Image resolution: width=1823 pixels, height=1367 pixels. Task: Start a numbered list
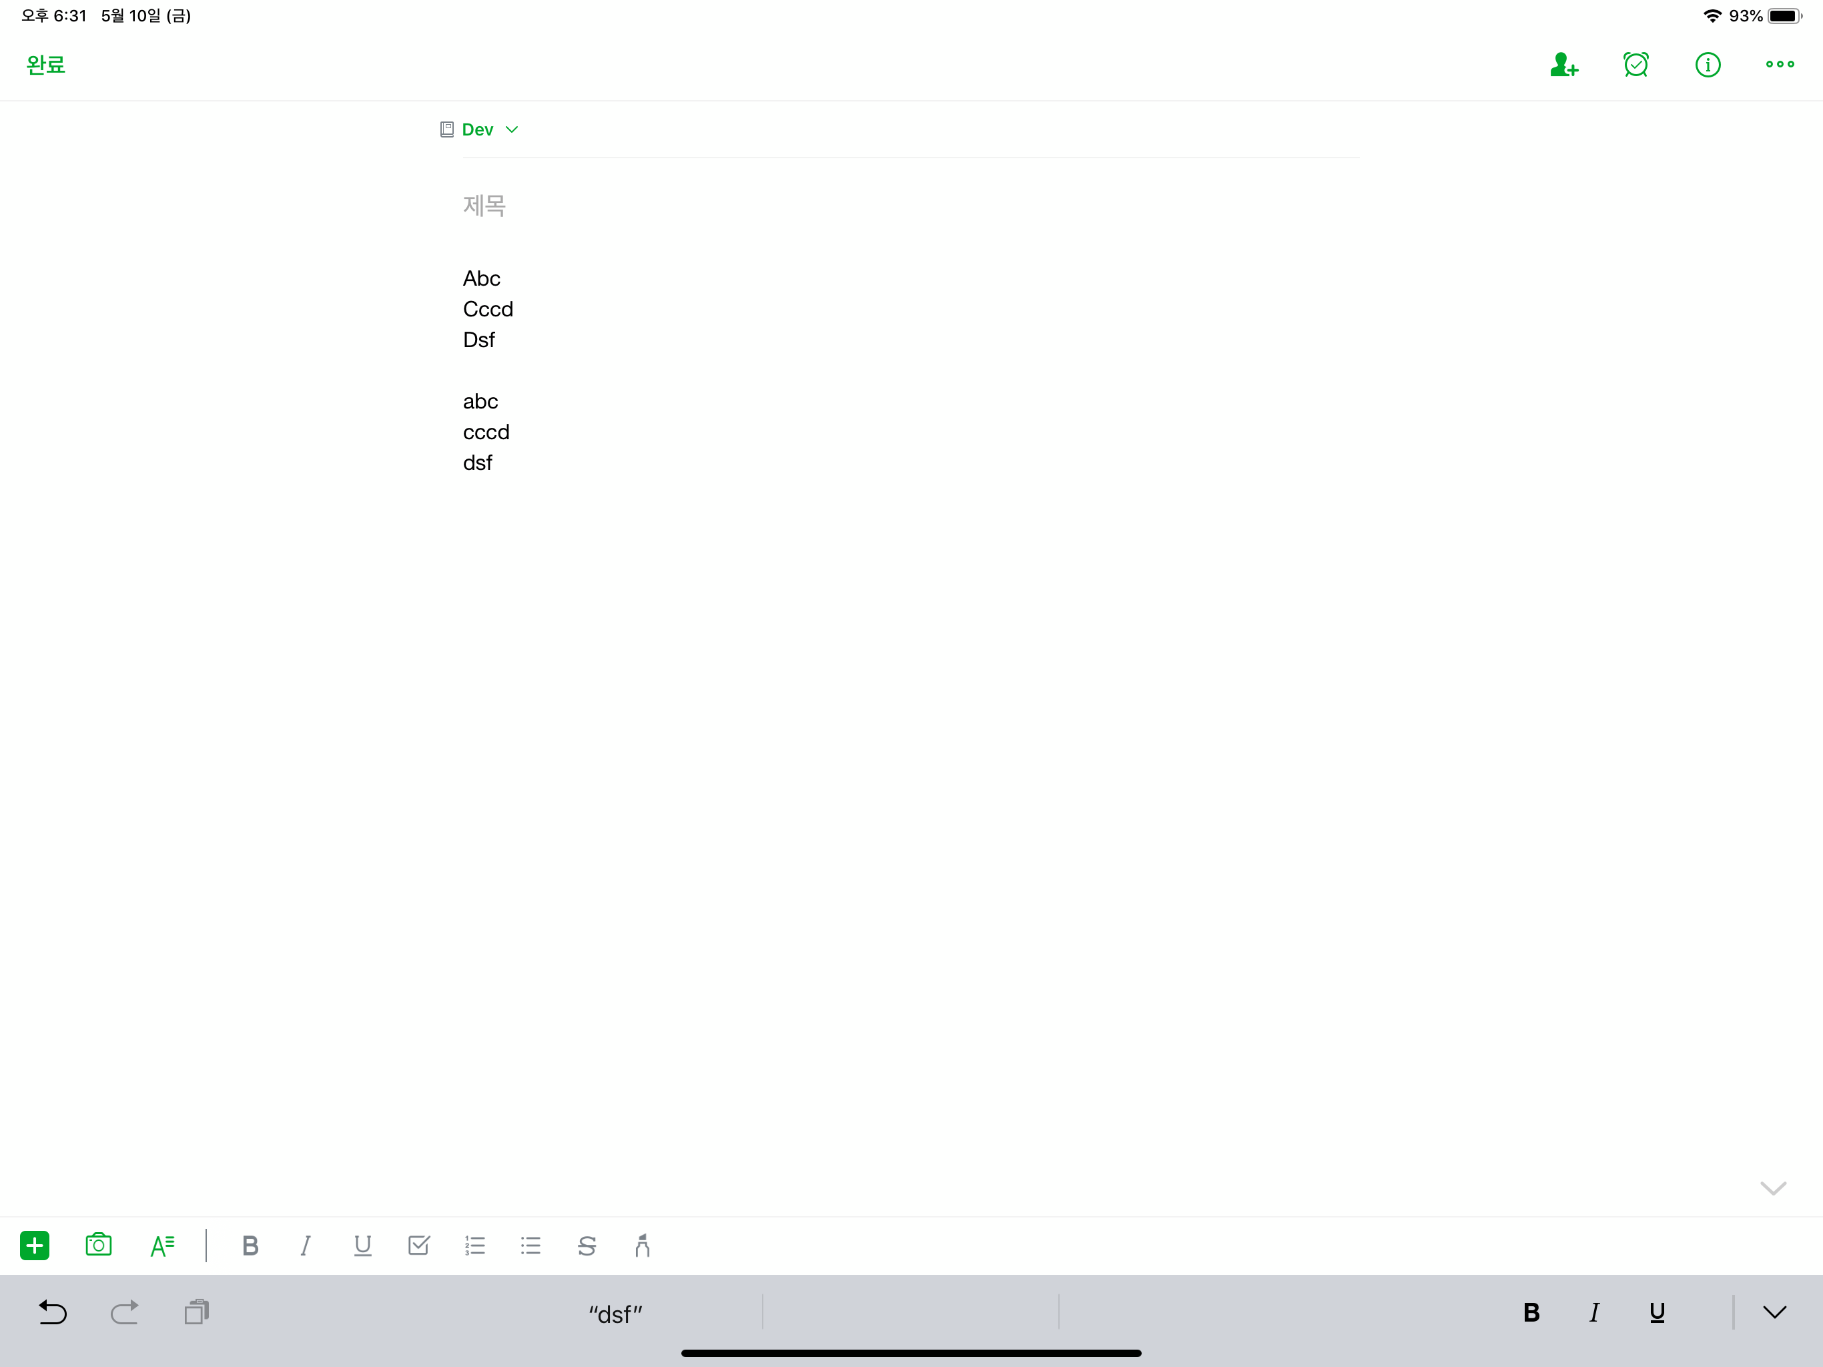click(x=474, y=1245)
